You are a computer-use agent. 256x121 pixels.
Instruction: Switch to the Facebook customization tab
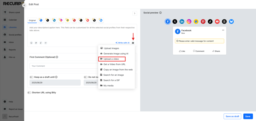pyautogui.click(x=41, y=20)
